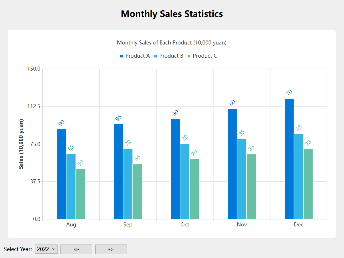This screenshot has width=344, height=258.
Task: Click the Product A bar for Aug
Action: click(62, 174)
